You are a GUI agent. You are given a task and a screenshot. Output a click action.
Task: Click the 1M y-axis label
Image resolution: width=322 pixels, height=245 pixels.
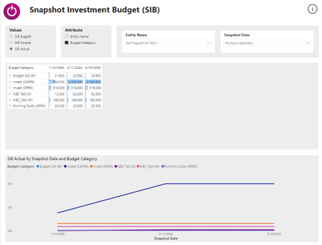(x=10, y=207)
